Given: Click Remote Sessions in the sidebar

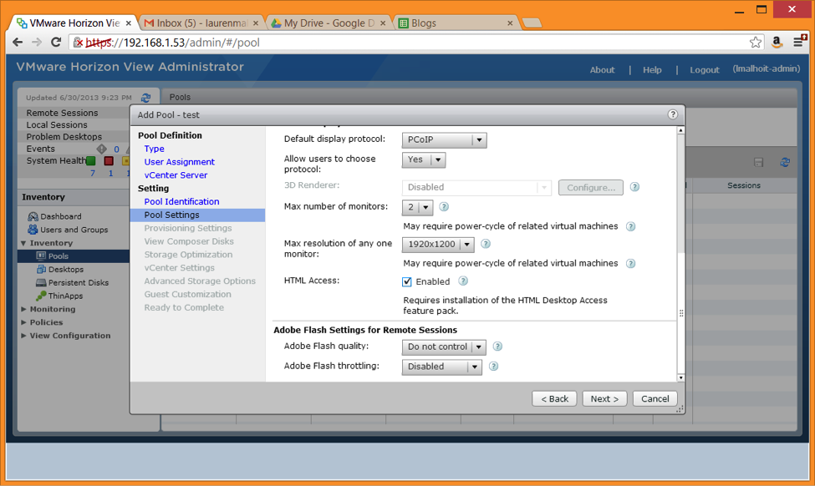Looking at the screenshot, I should (63, 114).
